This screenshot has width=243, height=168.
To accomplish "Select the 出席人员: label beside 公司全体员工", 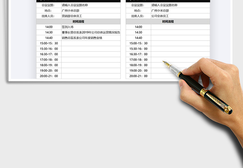I will (x=138, y=16).
